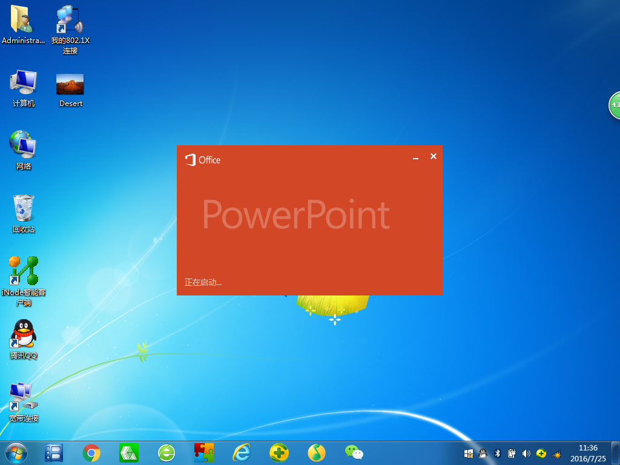The image size is (620, 465).
Task: Select the 腾讯QQ desktop shortcut
Action: [x=24, y=339]
